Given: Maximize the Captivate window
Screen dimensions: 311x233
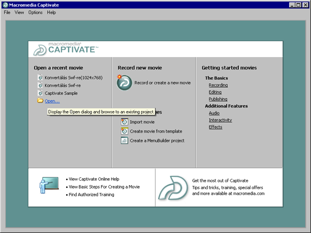Looking at the screenshot, I should point(298,5).
